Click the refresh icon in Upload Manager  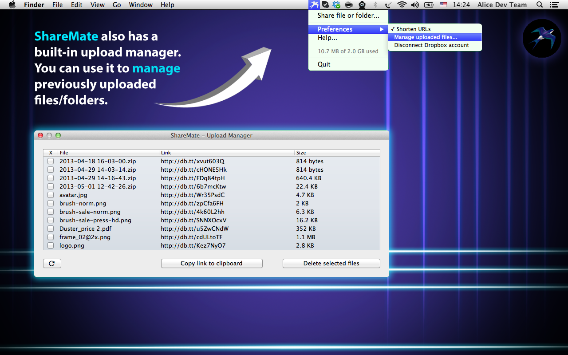pos(52,264)
